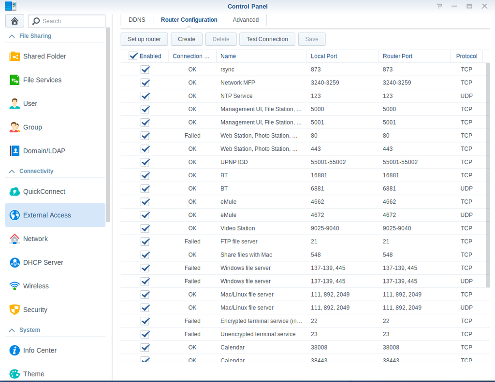This screenshot has width=495, height=382.
Task: Open Theme settings
Action: [x=55, y=374]
